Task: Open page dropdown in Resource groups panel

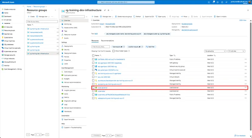Action: click(x=38, y=135)
